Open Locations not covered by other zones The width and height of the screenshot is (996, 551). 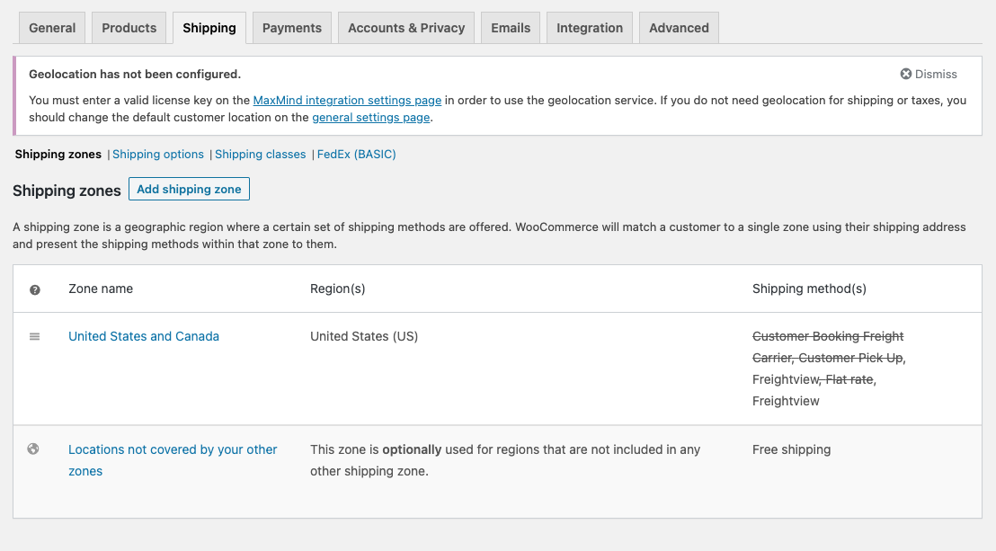click(173, 449)
